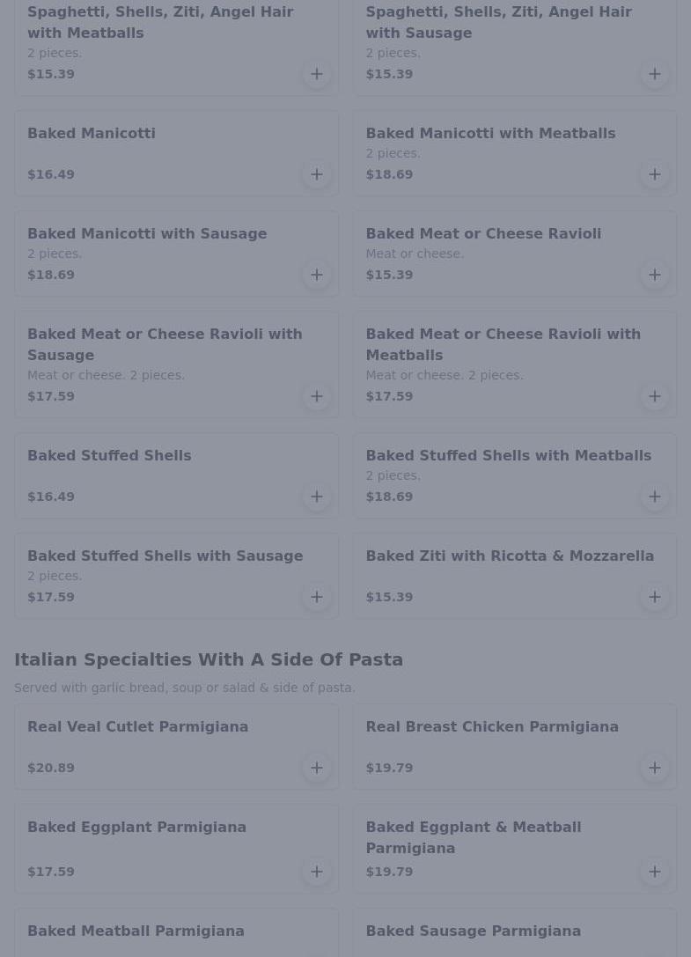Add Spaghetti, Shells, Ziti, Angel Hair with Meatballs
The image size is (691, 957).
(x=316, y=74)
